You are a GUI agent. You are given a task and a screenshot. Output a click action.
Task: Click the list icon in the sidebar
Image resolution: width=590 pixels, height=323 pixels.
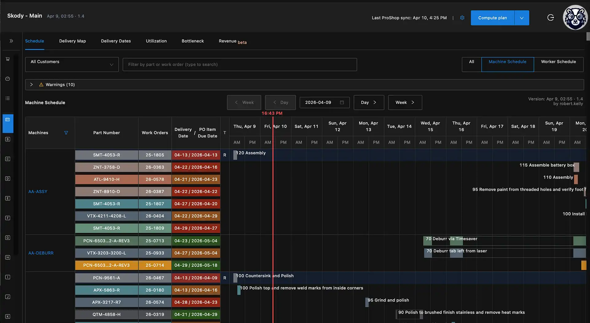8,98
